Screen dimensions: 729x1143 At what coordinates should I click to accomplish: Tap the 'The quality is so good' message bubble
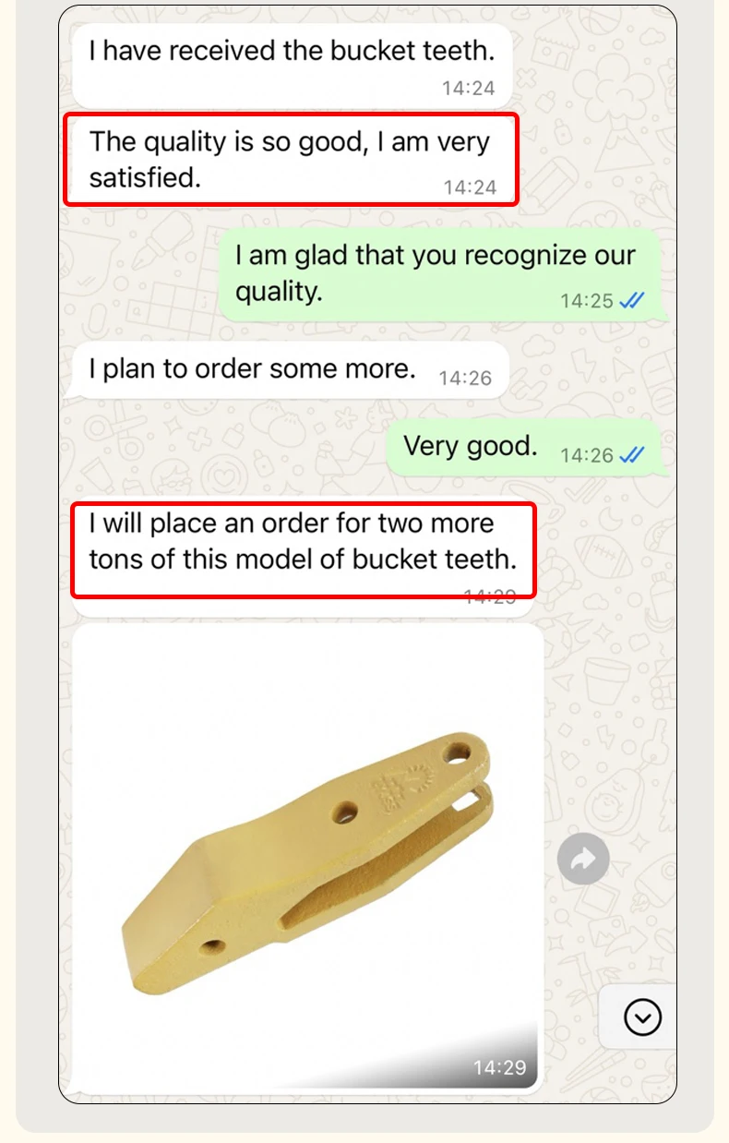click(x=291, y=160)
